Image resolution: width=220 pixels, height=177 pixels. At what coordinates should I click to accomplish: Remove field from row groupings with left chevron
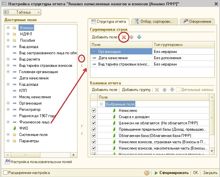click(x=82, y=66)
